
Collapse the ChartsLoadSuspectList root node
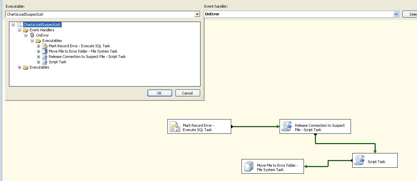point(13,25)
